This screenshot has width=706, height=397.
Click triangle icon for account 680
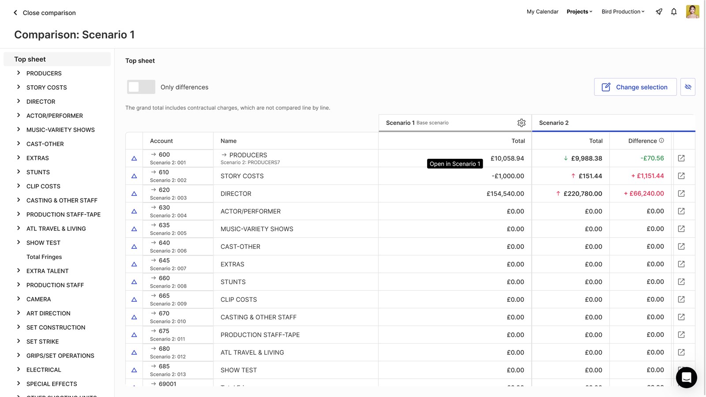pyautogui.click(x=134, y=352)
